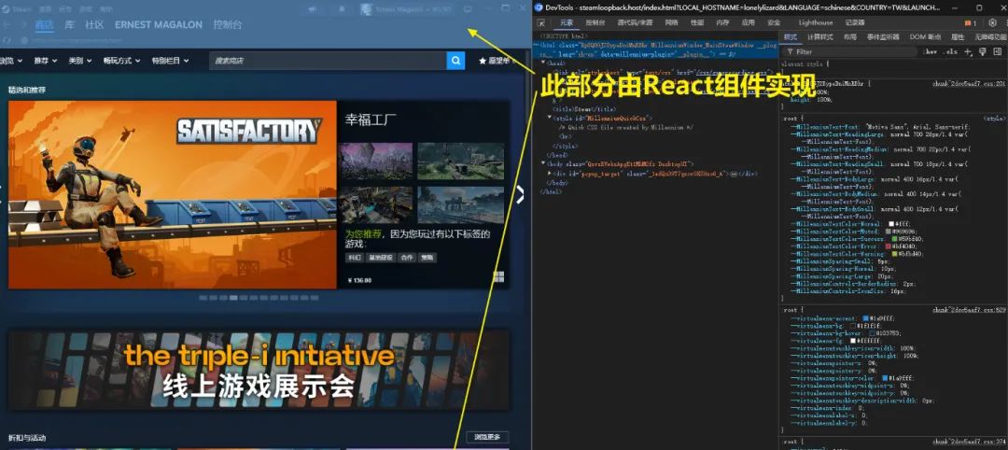
Task: Open the DevTools 内存 panel
Action: [x=722, y=22]
